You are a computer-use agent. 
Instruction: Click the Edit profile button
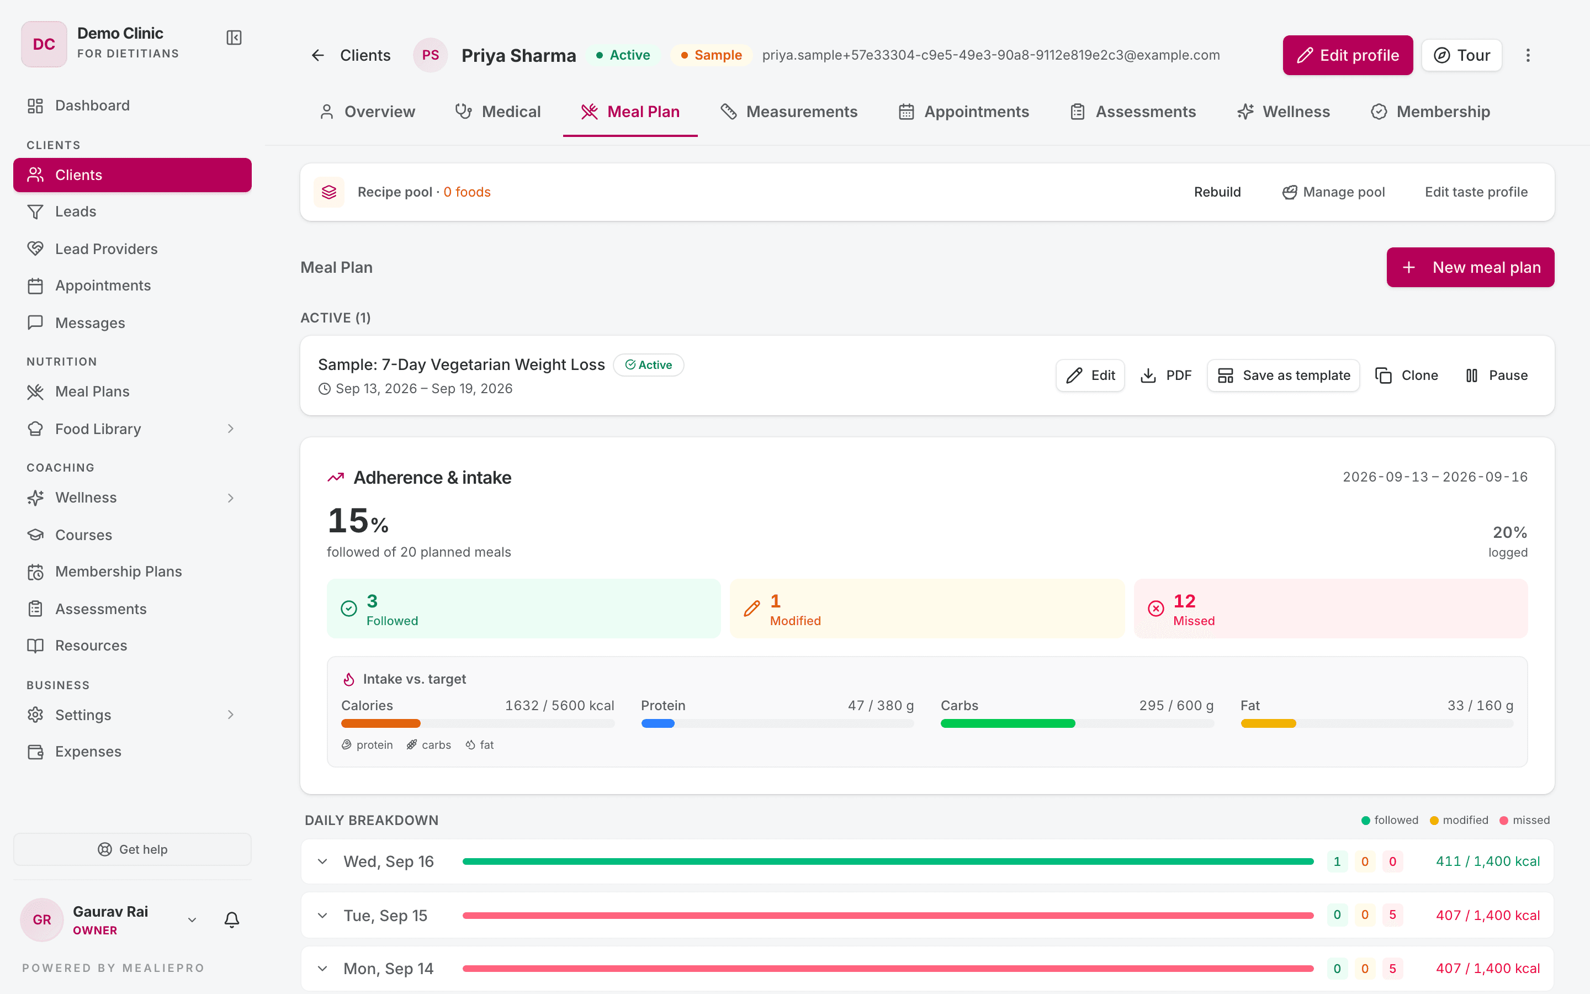1348,55
